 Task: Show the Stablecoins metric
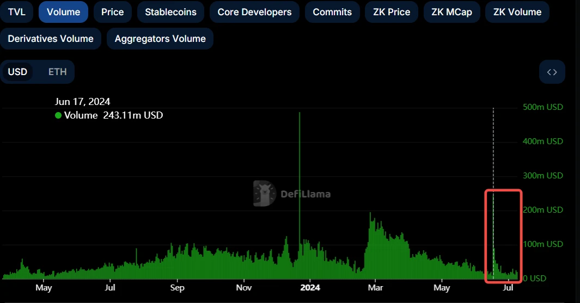pos(170,12)
